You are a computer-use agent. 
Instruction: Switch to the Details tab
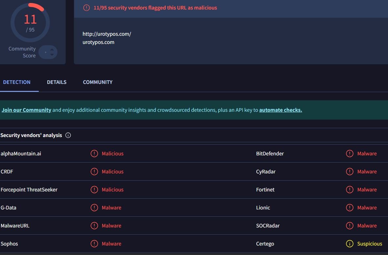[57, 82]
